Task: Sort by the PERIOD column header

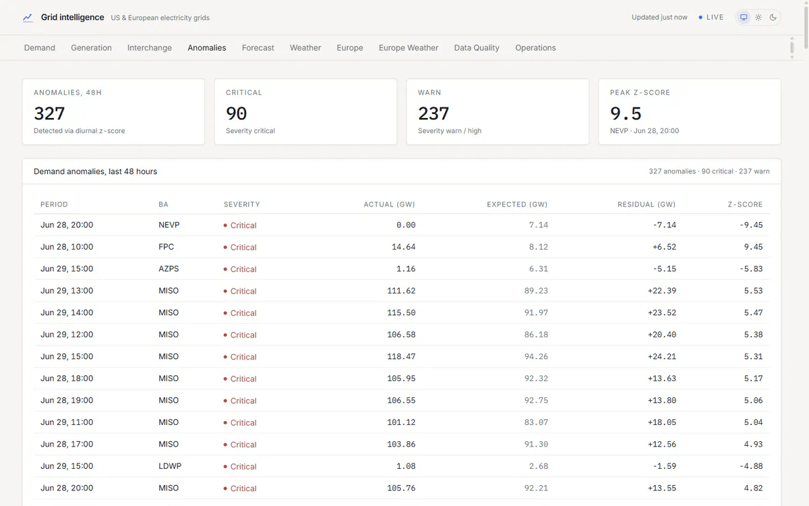Action: [54, 204]
